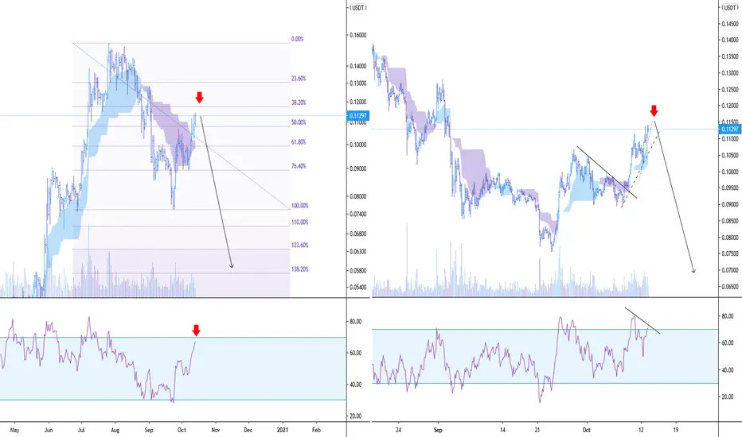Click the 0.16000 price axis label
This screenshot has height=437, width=742.
[358, 36]
